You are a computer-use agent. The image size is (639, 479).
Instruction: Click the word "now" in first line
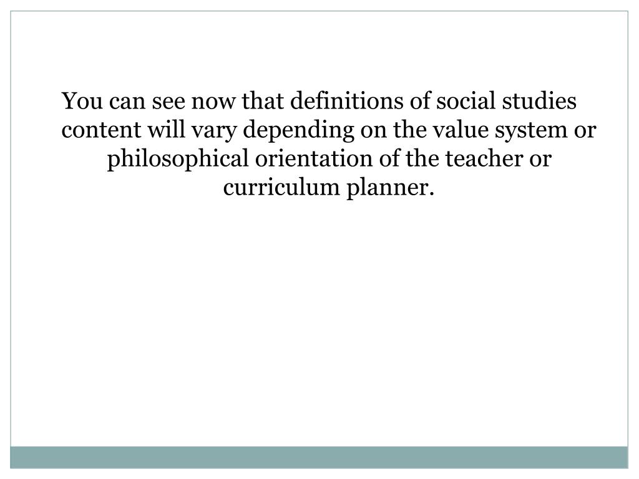click(x=213, y=102)
